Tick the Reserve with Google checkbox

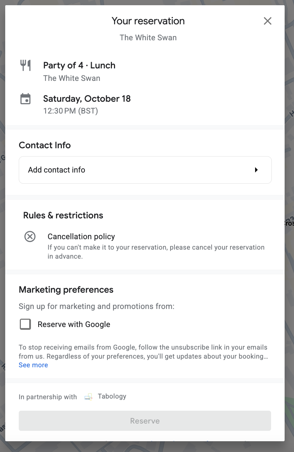click(25, 324)
